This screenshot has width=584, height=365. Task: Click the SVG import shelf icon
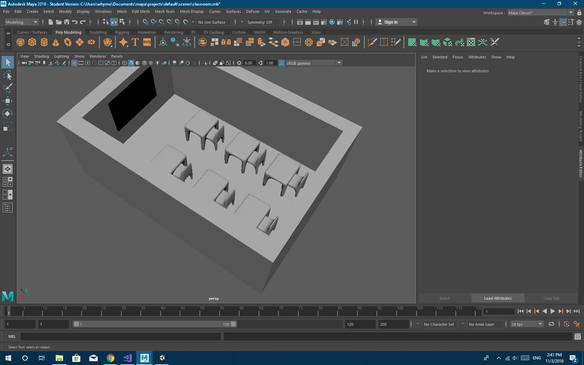click(x=147, y=42)
